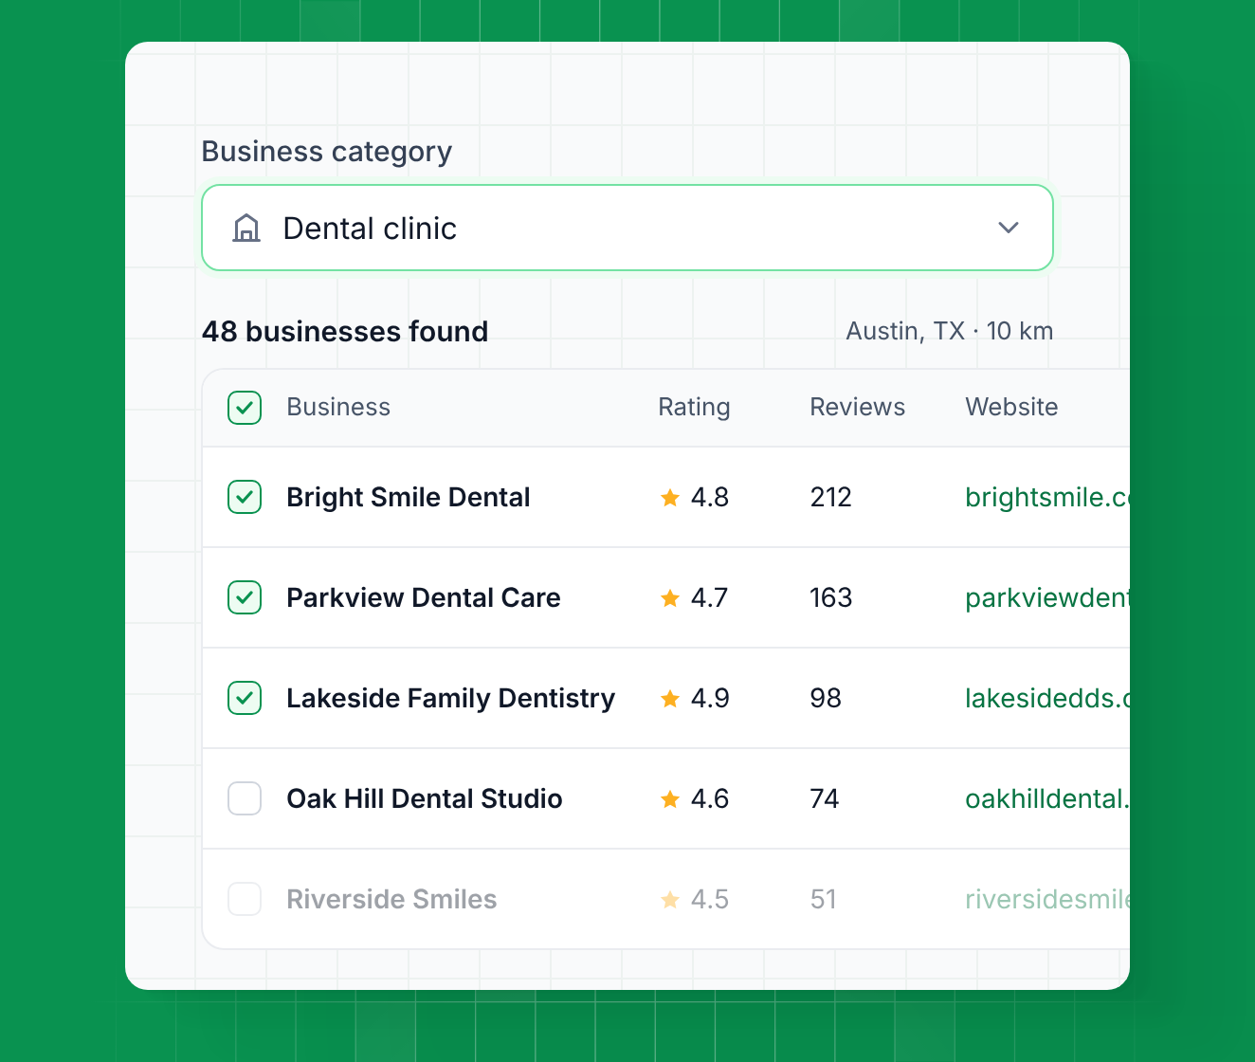Open the Dental clinic category selector
Screen dimensions: 1255x1062
tap(627, 228)
